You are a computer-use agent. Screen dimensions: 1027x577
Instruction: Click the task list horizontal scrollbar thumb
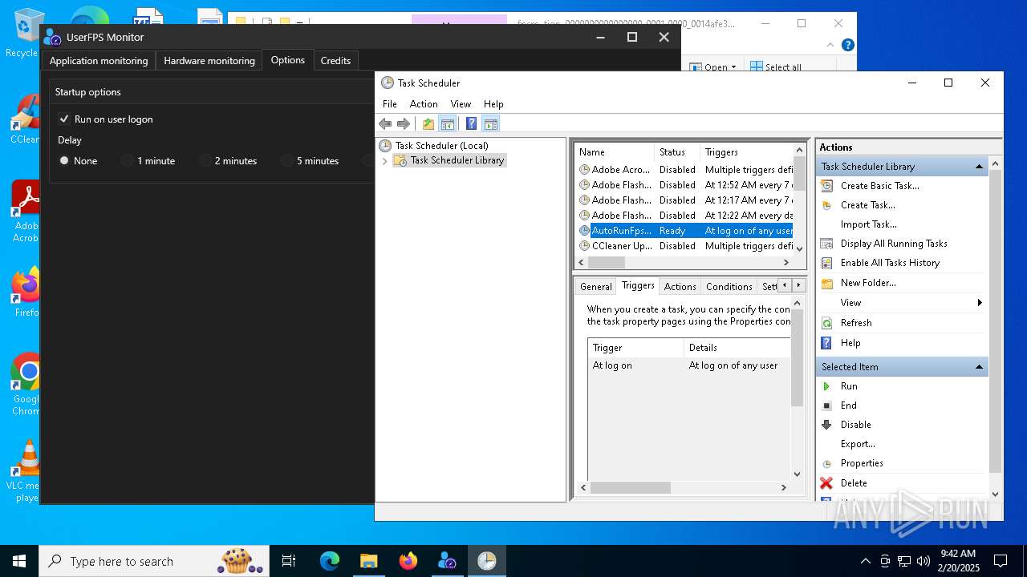[607, 262]
